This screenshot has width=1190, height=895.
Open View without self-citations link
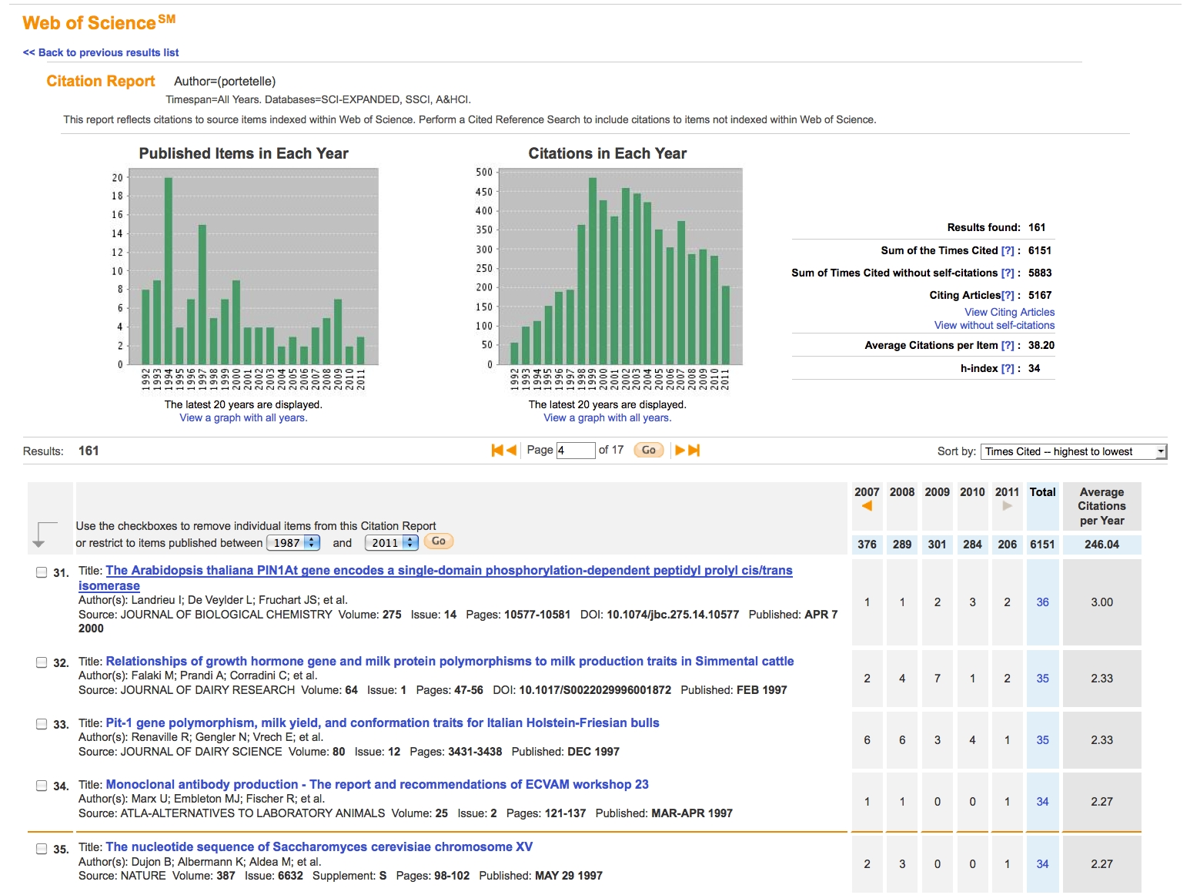click(x=994, y=325)
